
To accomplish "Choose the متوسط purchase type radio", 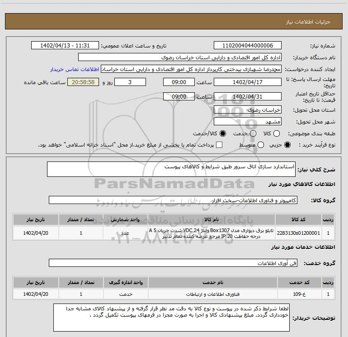I will [261, 145].
